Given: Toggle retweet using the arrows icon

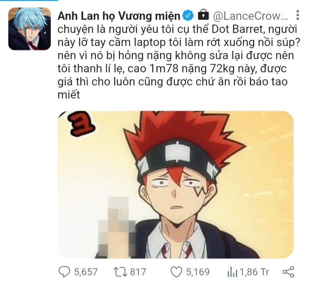Looking at the screenshot, I should 120,272.
